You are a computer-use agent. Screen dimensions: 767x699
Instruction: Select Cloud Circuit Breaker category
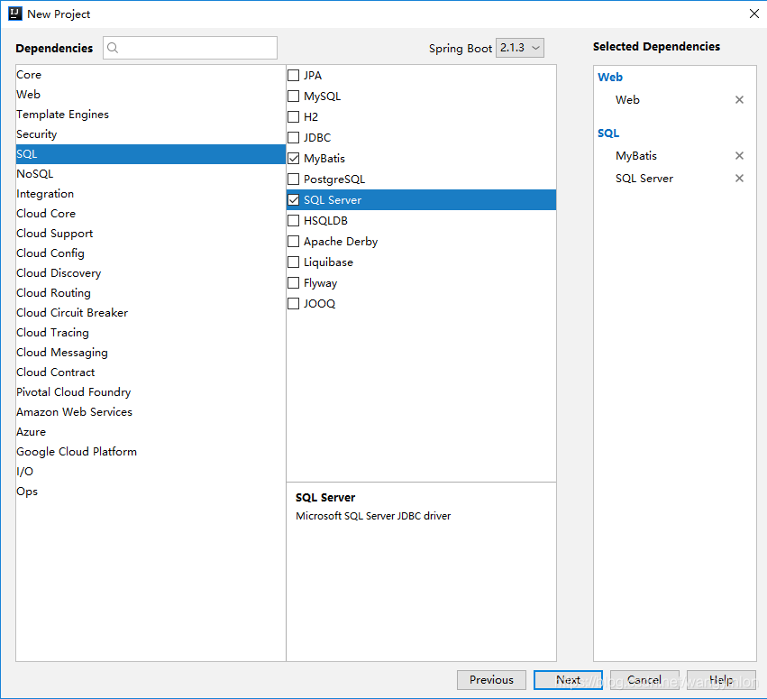point(151,313)
